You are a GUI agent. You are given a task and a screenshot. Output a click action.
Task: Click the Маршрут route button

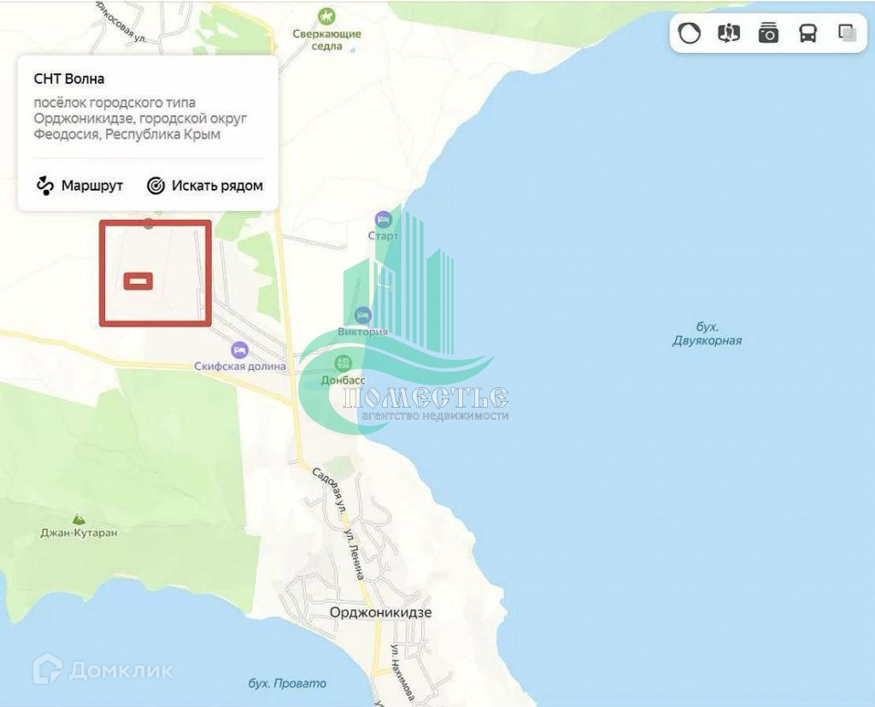(79, 186)
